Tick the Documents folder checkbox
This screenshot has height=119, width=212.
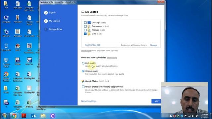coord(85,26)
